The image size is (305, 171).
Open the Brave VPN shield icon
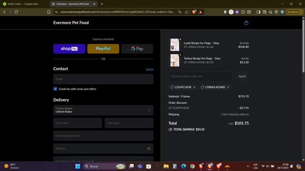pyautogui.click(x=276, y=12)
